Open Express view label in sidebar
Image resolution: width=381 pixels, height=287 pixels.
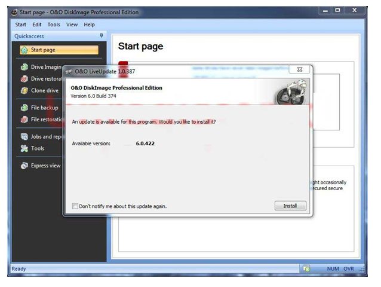point(45,166)
